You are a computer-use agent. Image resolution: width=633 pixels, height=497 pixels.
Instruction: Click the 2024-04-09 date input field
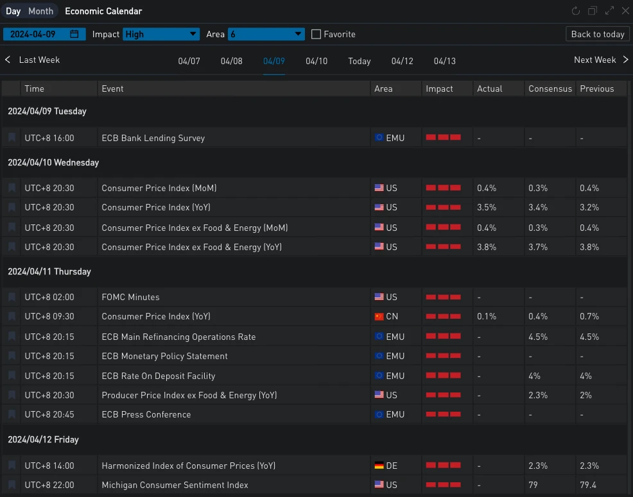pyautogui.click(x=37, y=34)
